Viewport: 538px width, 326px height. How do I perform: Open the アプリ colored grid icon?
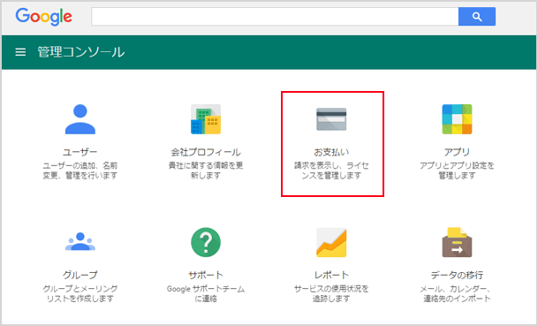point(457,119)
